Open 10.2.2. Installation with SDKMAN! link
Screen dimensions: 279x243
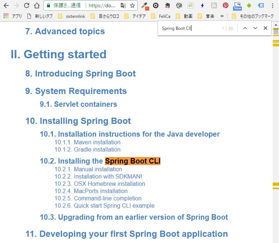pos(98,177)
